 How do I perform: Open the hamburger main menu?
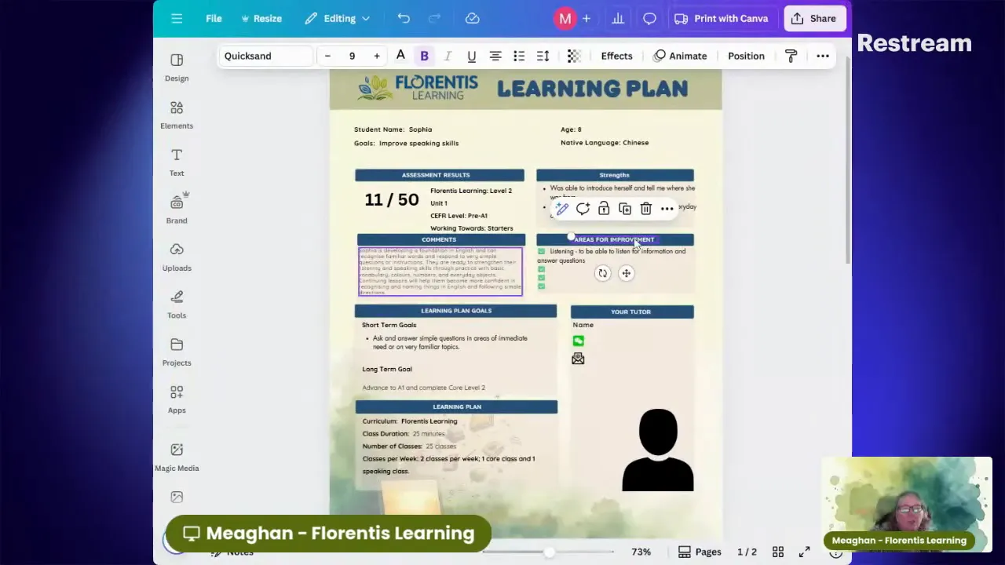[177, 18]
